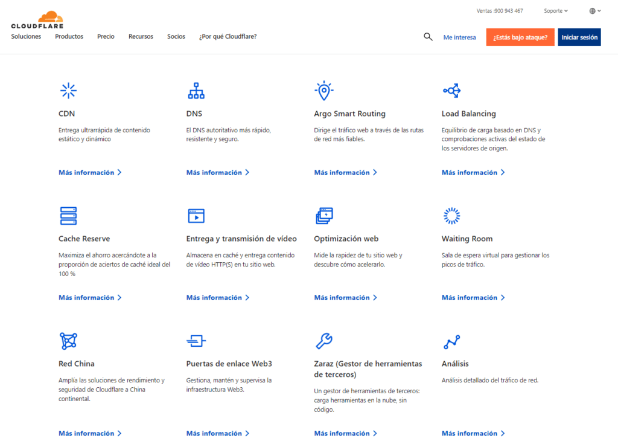The height and width of the screenshot is (444, 618).
Task: Open Más información under CDN
Action: coord(90,173)
